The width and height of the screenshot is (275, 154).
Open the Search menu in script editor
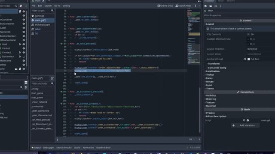[48, 6]
